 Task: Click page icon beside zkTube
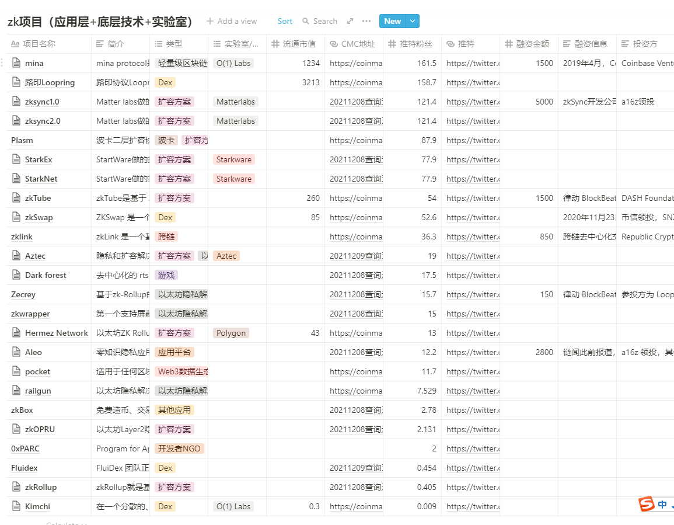coord(16,198)
